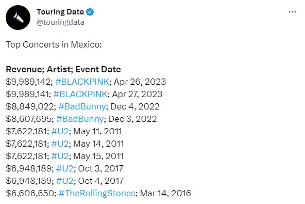This screenshot has width=305, height=204.
Task: Open #U2 hashtag on May 14, 2011 line
Action: (x=60, y=144)
